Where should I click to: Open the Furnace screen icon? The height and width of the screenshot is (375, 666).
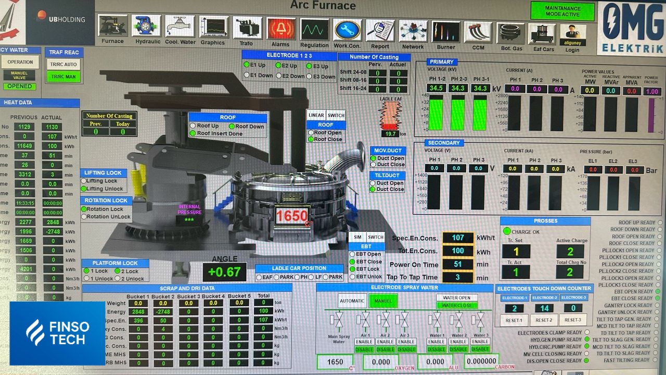click(x=112, y=26)
